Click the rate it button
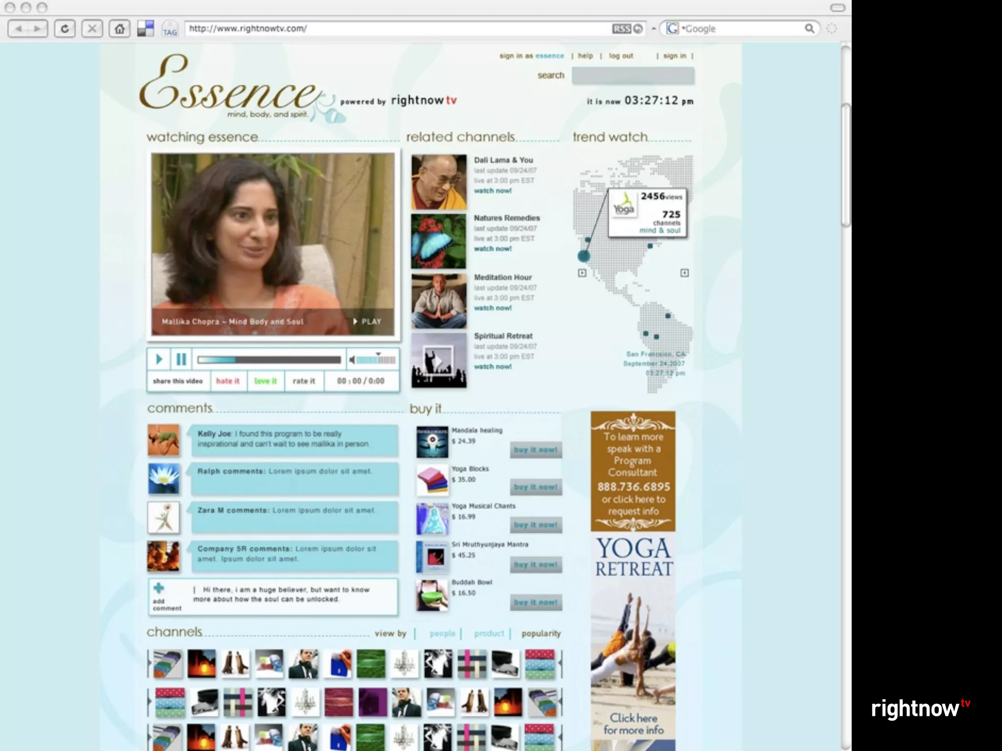The width and height of the screenshot is (1002, 751). tap(304, 381)
